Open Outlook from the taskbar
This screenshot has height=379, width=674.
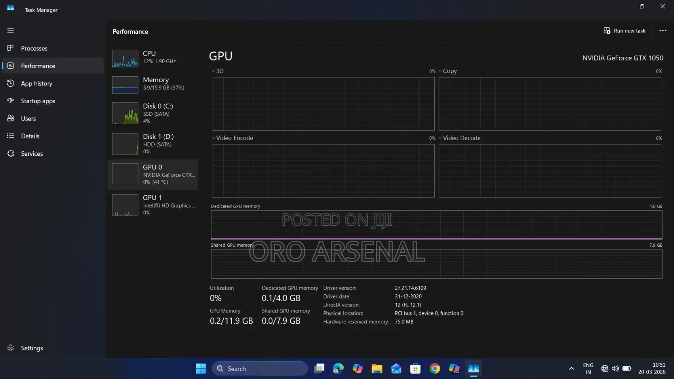tap(396, 369)
